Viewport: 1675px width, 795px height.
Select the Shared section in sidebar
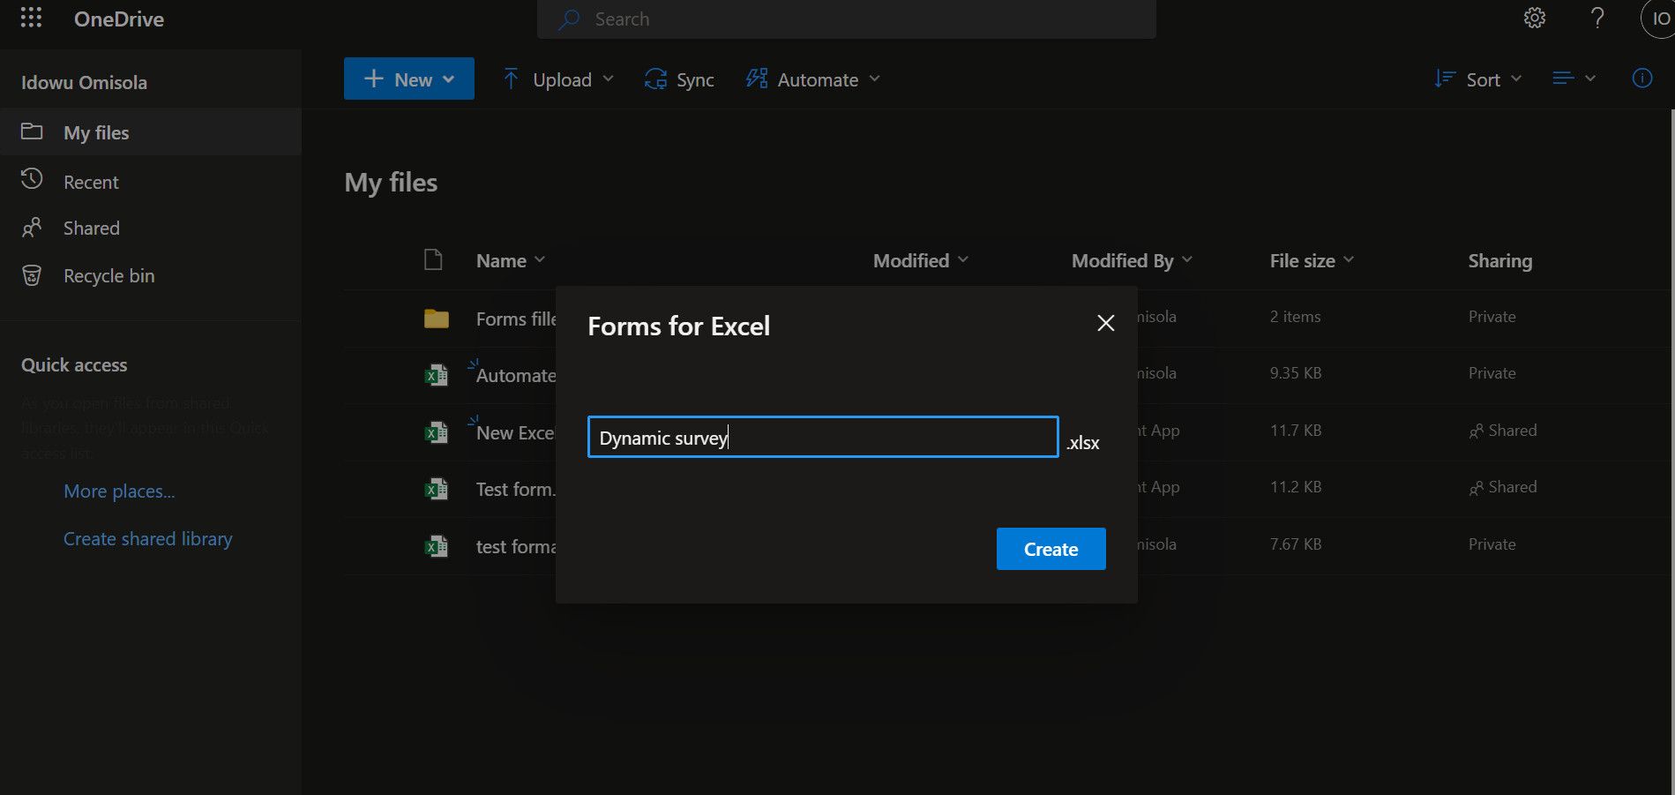[90, 227]
